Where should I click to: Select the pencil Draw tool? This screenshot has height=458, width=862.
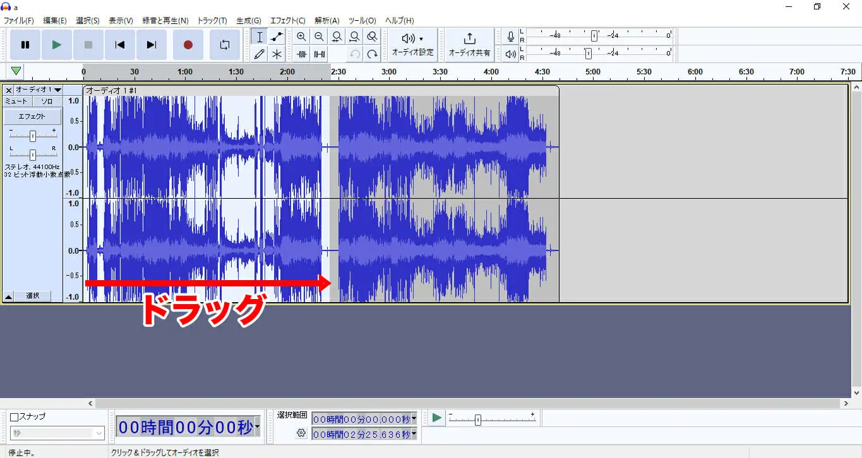259,54
